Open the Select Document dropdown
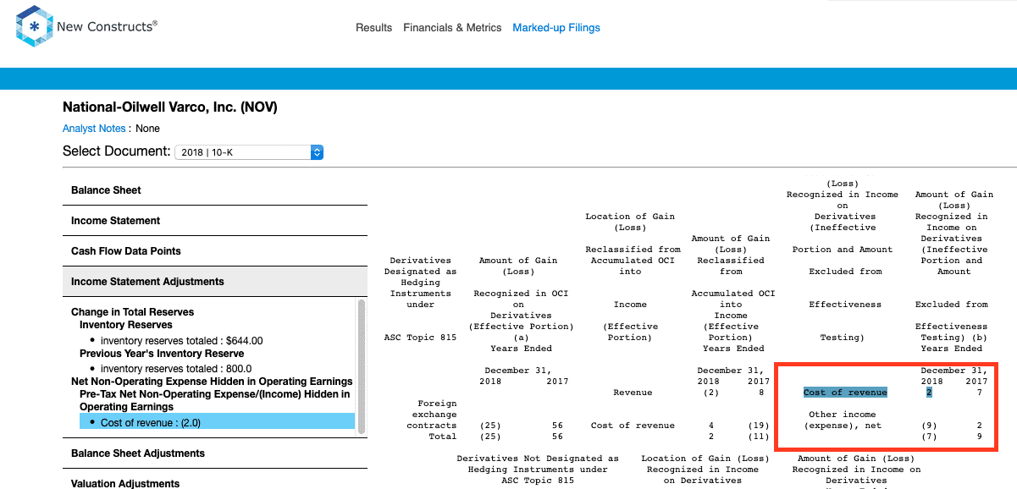Viewport: 1017px width, 489px height. tap(249, 152)
